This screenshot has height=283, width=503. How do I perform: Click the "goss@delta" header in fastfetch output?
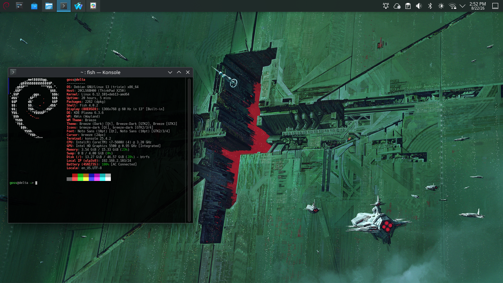point(76,80)
